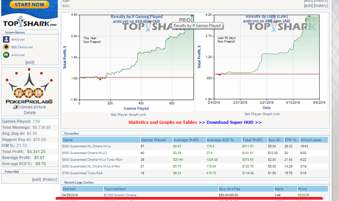Open $600 Guaranteed Omaha Hi-Lo Turbo R&A
339x201 pixels.
(92, 160)
